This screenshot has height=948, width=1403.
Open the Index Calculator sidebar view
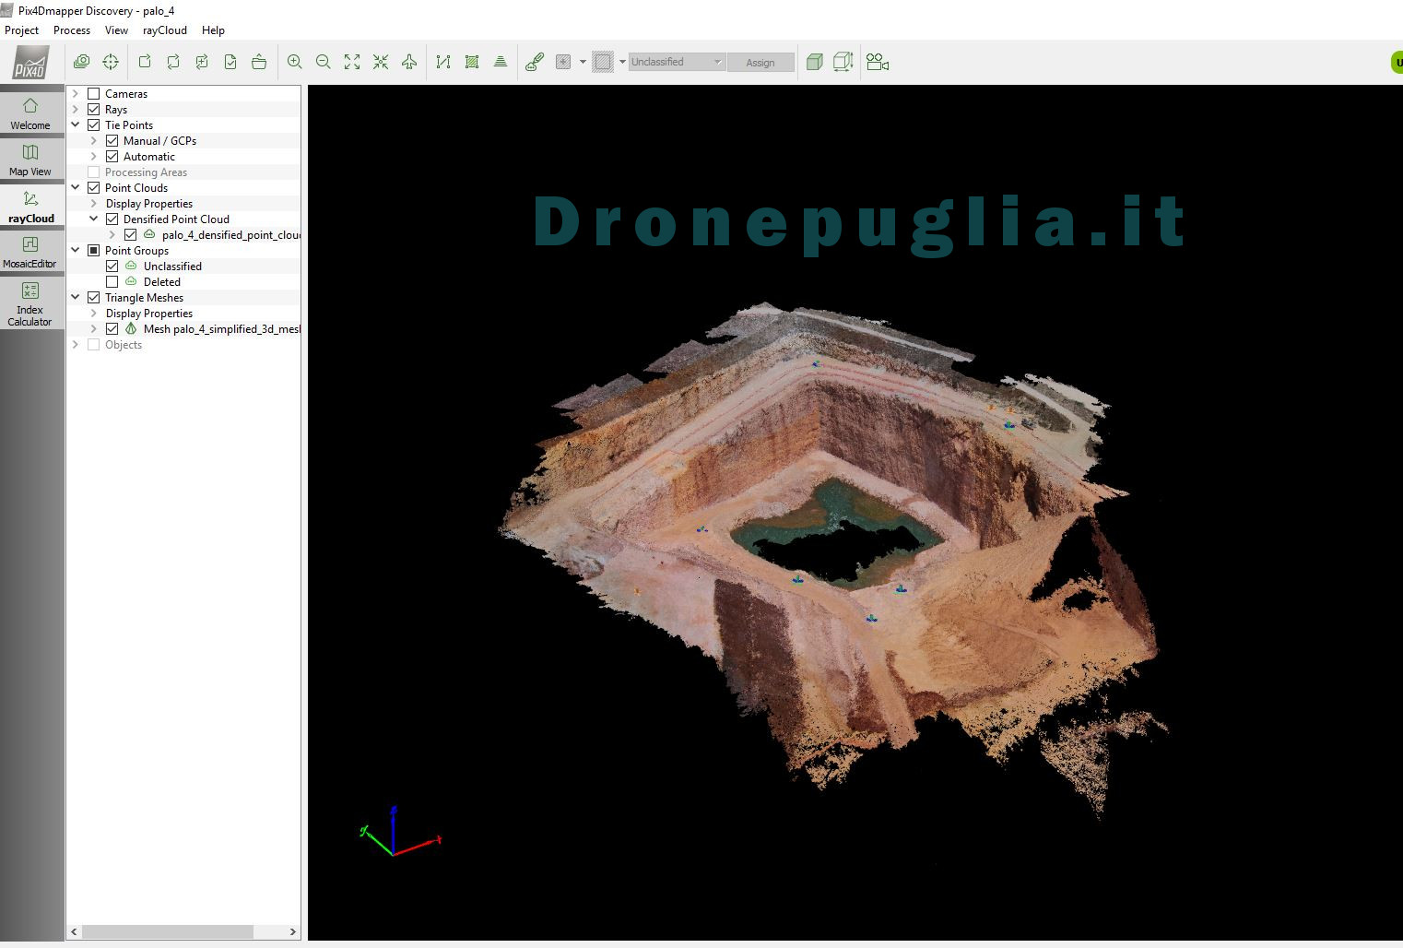[30, 302]
